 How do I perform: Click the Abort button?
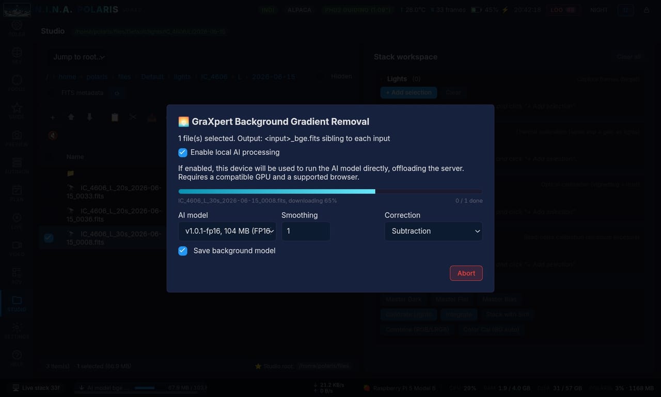(466, 273)
